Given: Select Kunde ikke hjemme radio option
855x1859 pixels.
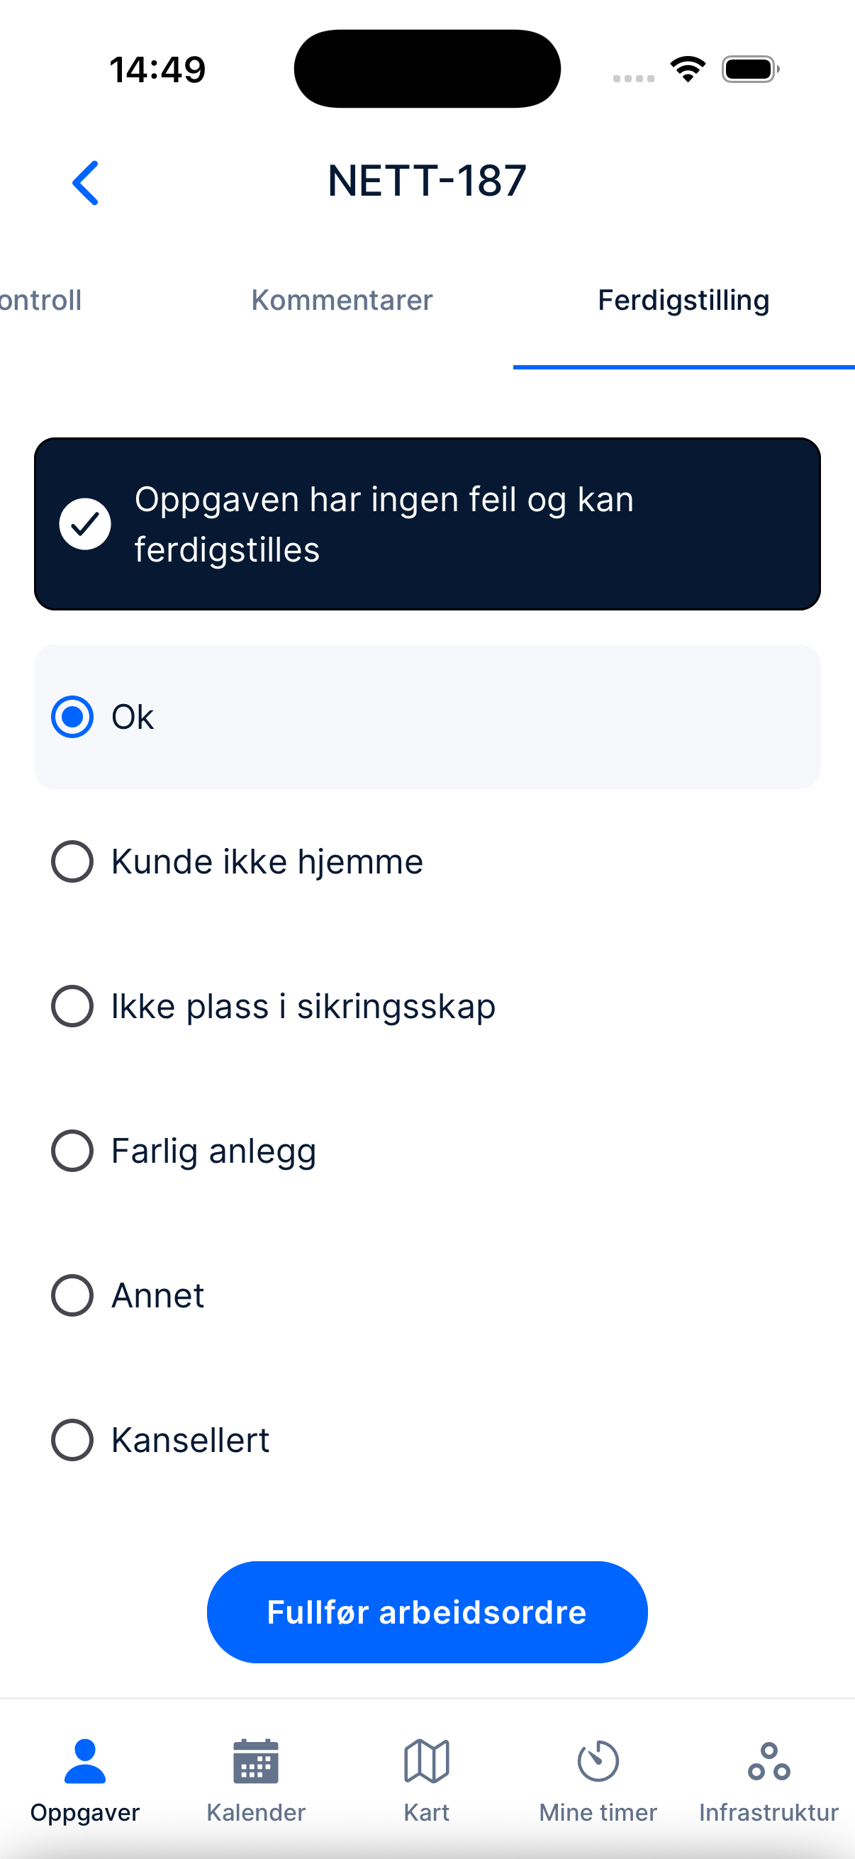Looking at the screenshot, I should [x=72, y=861].
